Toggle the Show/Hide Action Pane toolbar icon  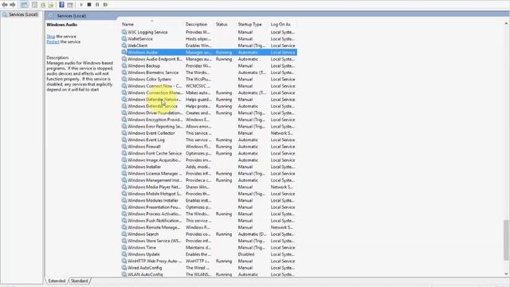tap(70, 5)
